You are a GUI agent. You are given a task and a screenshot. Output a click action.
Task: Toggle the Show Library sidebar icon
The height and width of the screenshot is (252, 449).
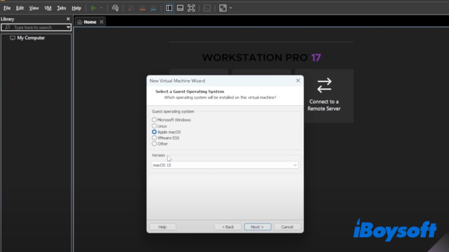coord(169,8)
